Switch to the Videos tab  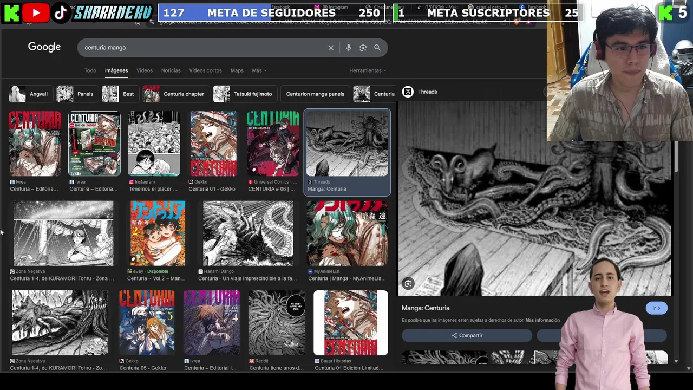(x=145, y=70)
